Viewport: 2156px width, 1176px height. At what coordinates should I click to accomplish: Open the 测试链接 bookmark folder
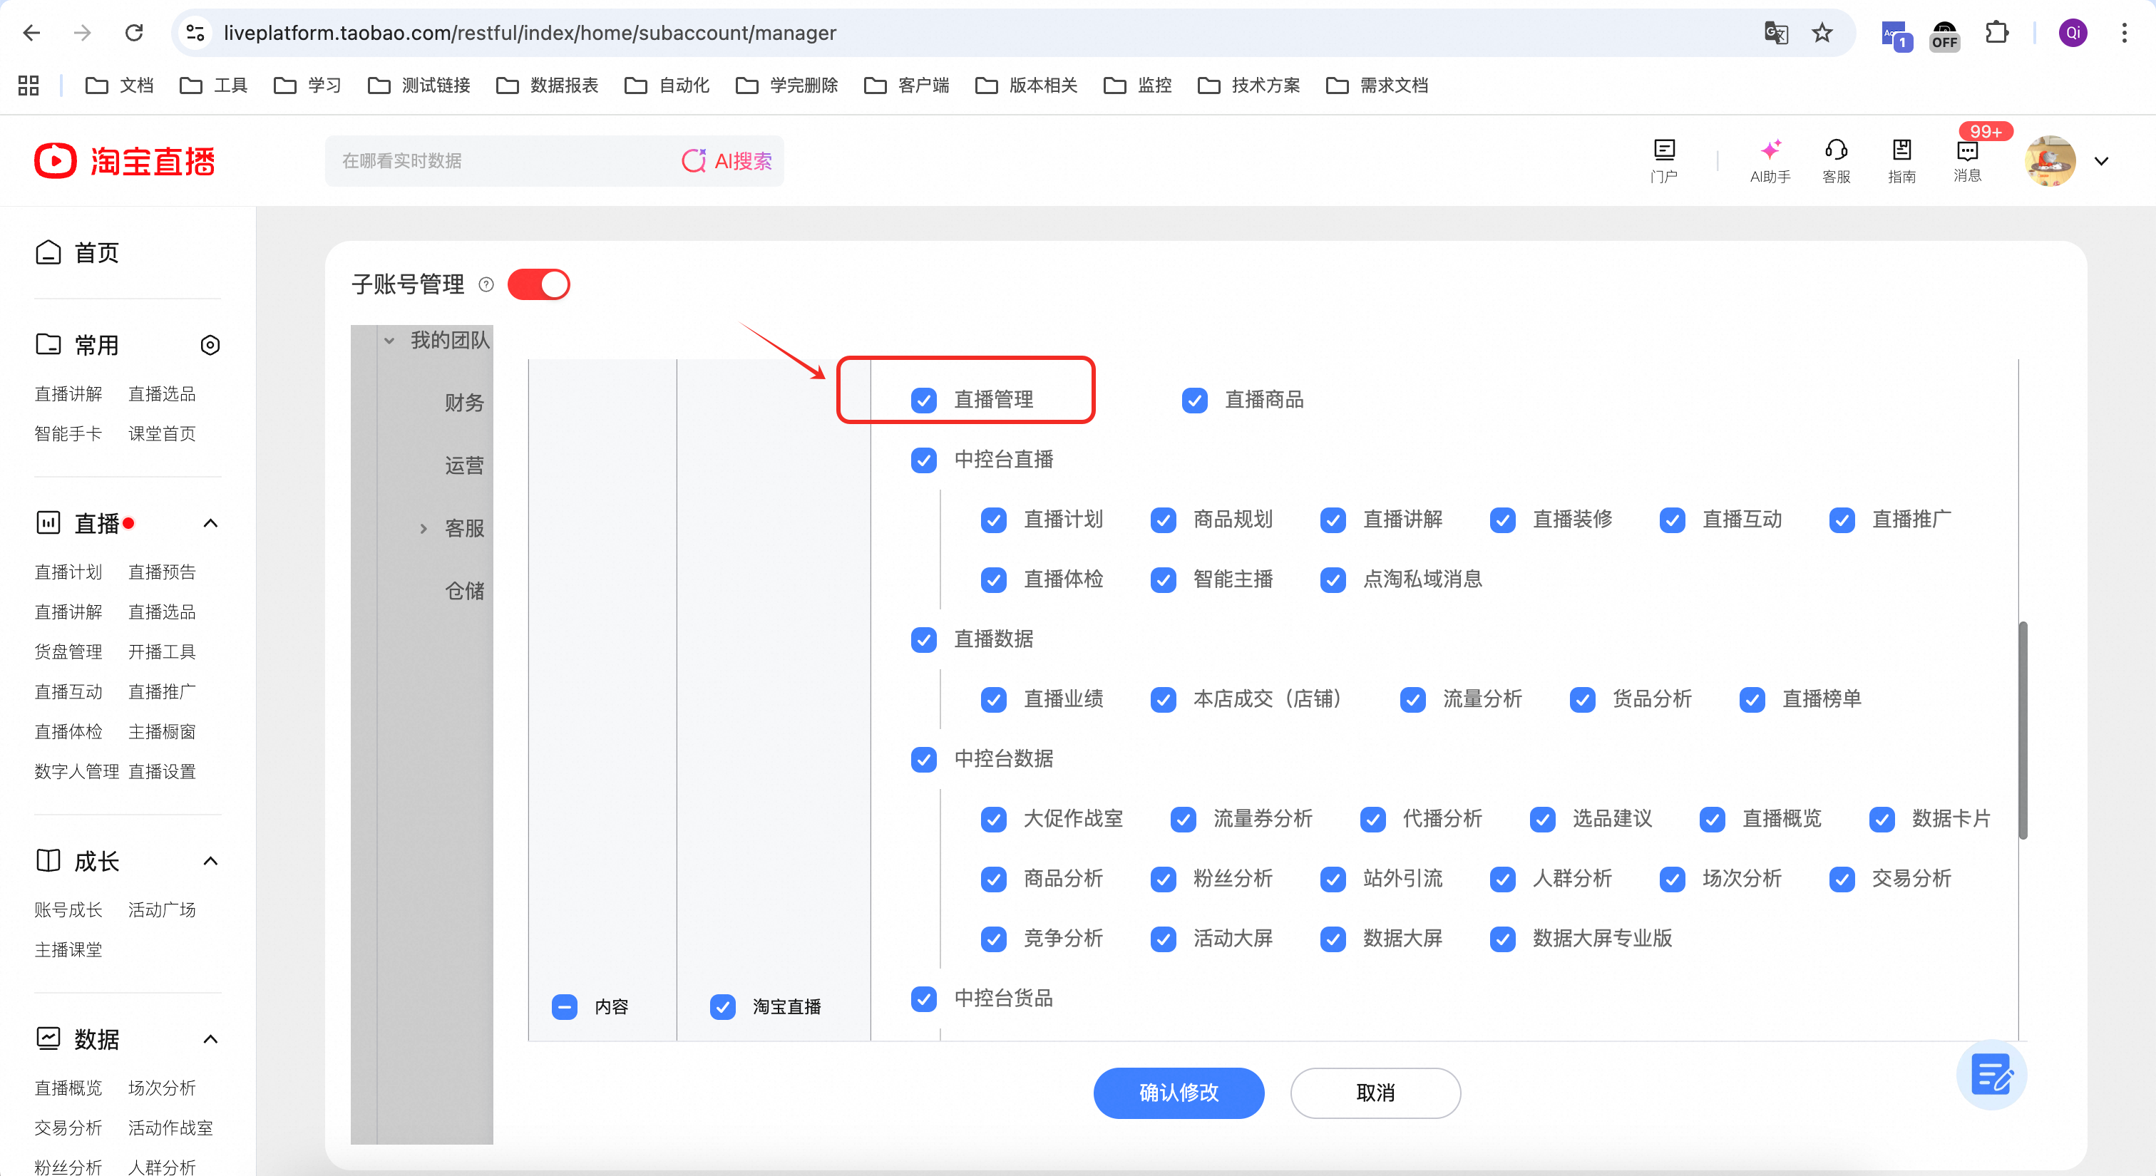click(419, 86)
